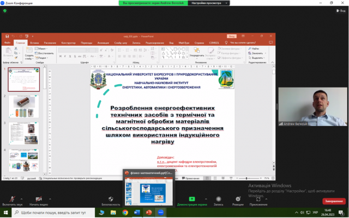Open accessibility checker icon in status bar

(40, 178)
